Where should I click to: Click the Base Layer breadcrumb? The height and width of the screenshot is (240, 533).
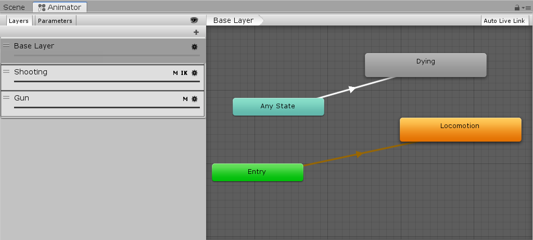235,20
